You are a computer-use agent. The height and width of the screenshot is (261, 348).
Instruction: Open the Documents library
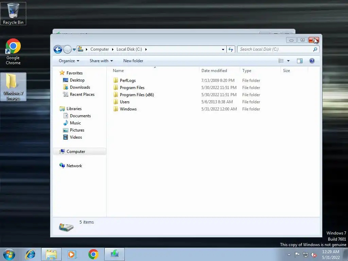click(80, 116)
